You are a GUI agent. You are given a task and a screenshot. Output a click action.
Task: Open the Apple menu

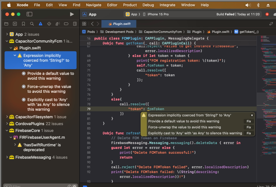point(9,5)
